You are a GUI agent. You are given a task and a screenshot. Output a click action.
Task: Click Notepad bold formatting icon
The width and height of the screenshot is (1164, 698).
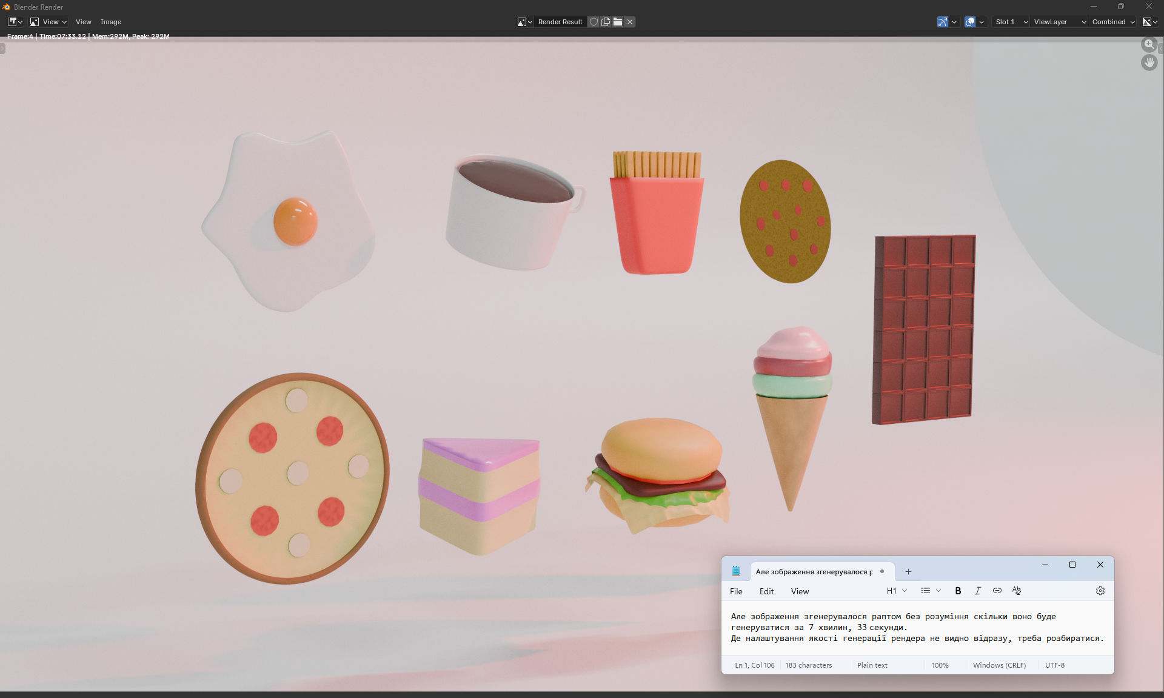(958, 591)
